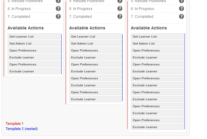This screenshot has height=139, width=207.
Task: Click the blue Template 2 (nested) label
Action: tap(22, 129)
